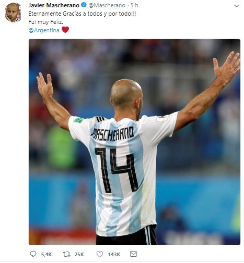The image size is (244, 263).
Task: Like the tweet with heart icon
Action: [100, 254]
